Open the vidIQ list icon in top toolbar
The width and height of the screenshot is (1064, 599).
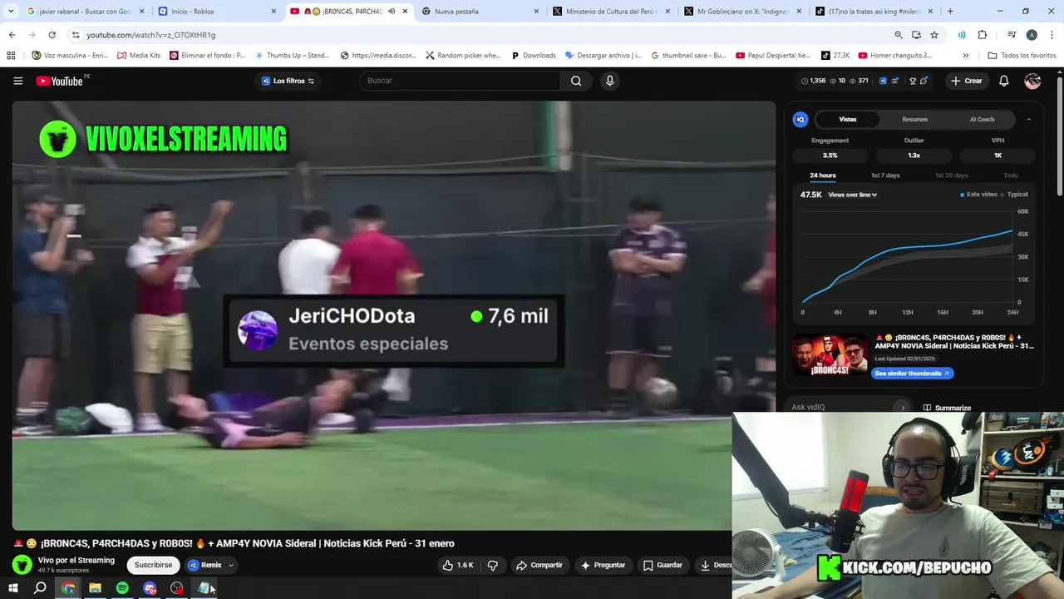point(895,81)
